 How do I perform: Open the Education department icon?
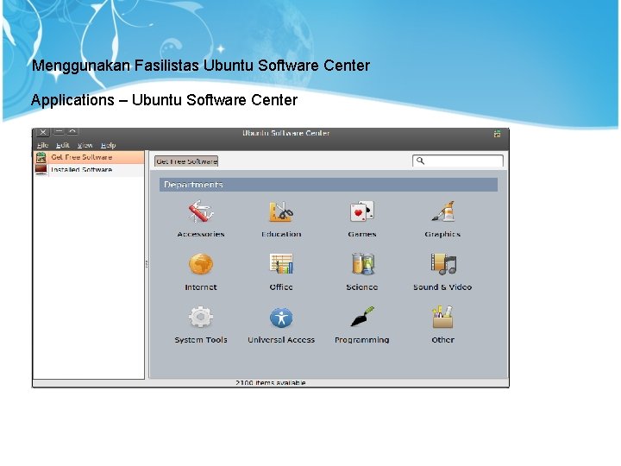coord(281,211)
